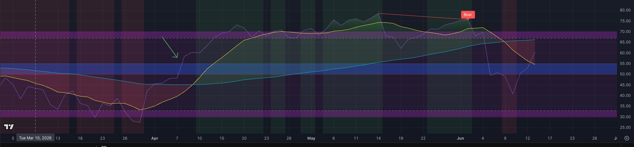Click the 25.00 price scale value
The height and width of the screenshot is (147, 634).
click(625, 128)
